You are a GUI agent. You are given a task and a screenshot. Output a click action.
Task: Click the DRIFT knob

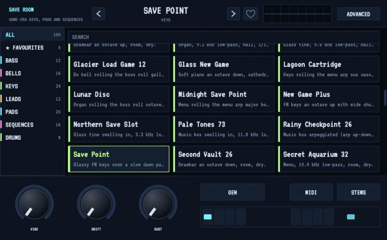(96, 204)
